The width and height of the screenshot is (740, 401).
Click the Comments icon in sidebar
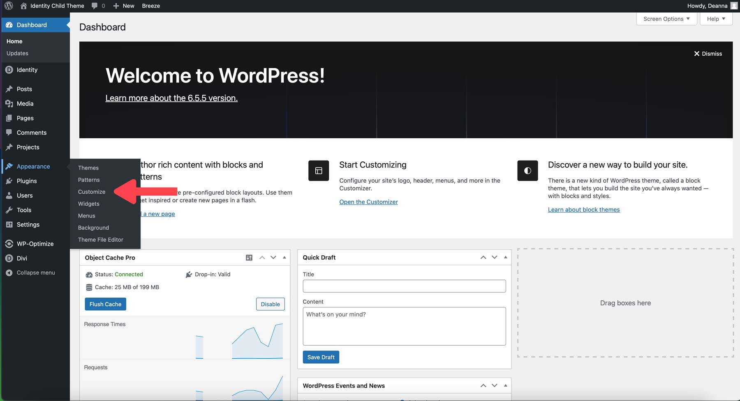click(9, 133)
